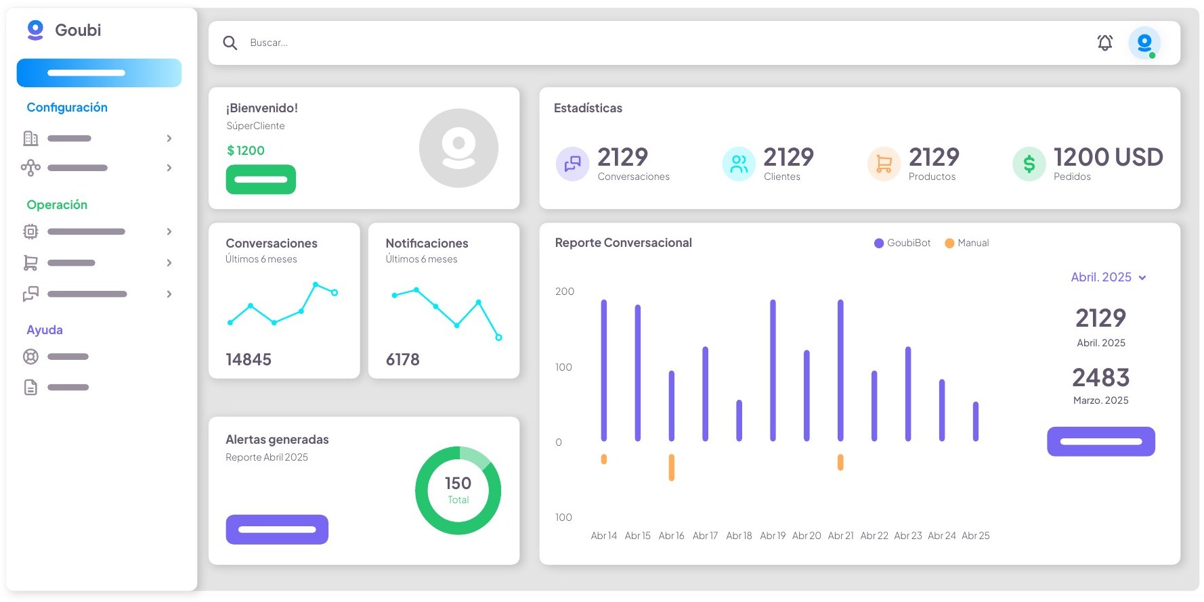This screenshot has height=602, width=1204.
Task: Expand the building menu item chevron
Action: (169, 138)
